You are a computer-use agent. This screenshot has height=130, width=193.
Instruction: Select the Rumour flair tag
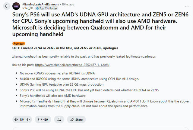(19, 43)
